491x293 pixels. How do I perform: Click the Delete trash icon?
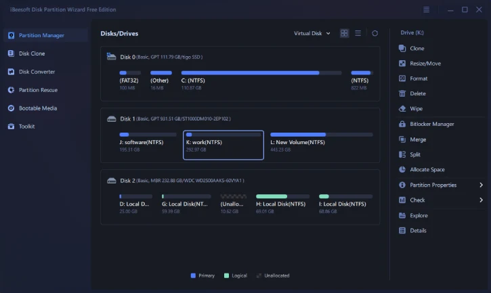click(402, 93)
